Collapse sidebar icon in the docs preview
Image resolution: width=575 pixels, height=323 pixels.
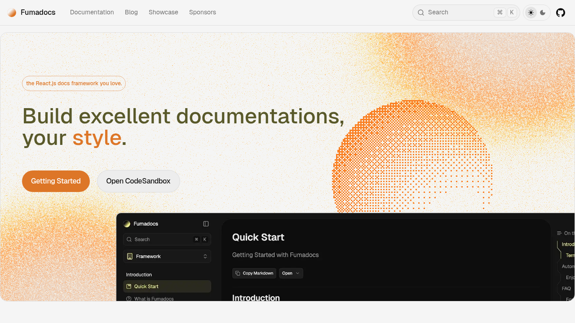pyautogui.click(x=206, y=224)
